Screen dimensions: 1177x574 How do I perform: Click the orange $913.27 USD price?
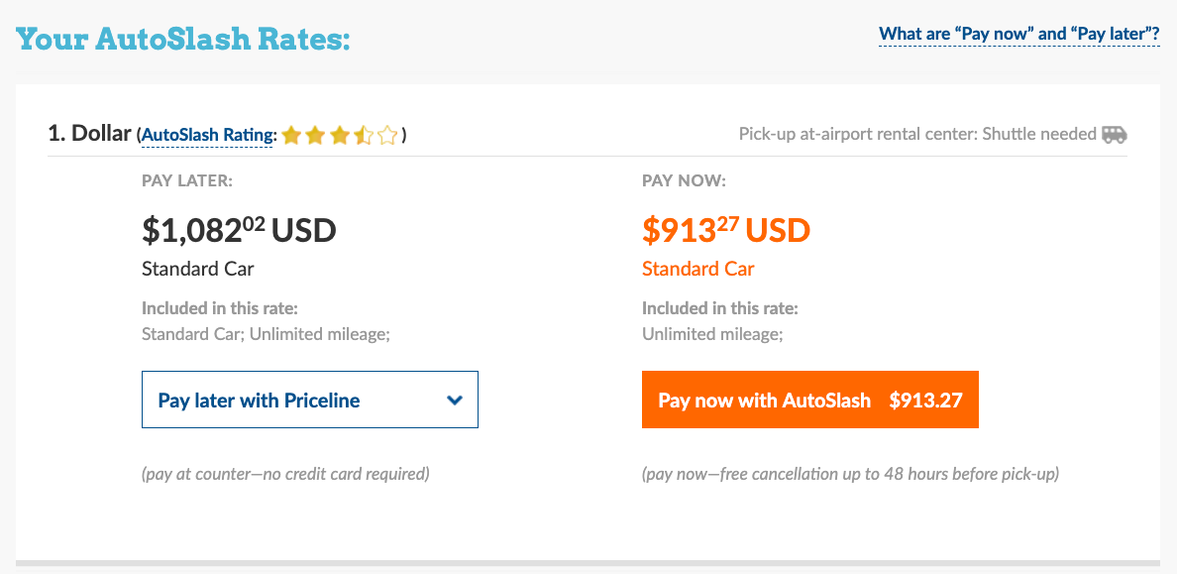tap(726, 231)
